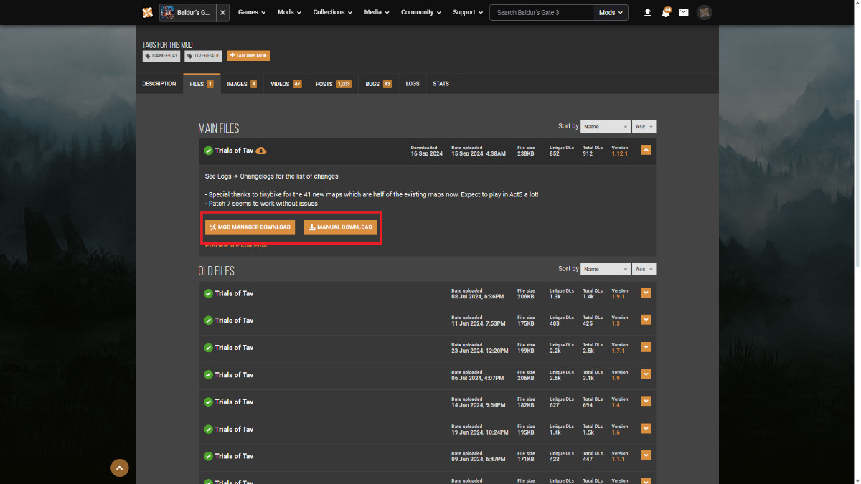Open the upload icon in header

click(648, 12)
